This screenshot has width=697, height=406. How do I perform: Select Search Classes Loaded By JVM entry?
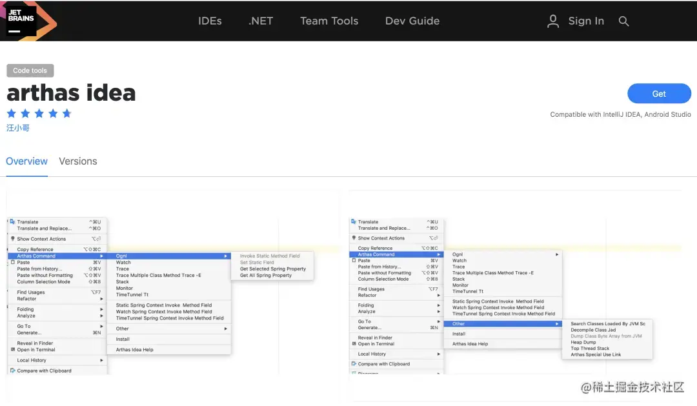click(x=607, y=324)
